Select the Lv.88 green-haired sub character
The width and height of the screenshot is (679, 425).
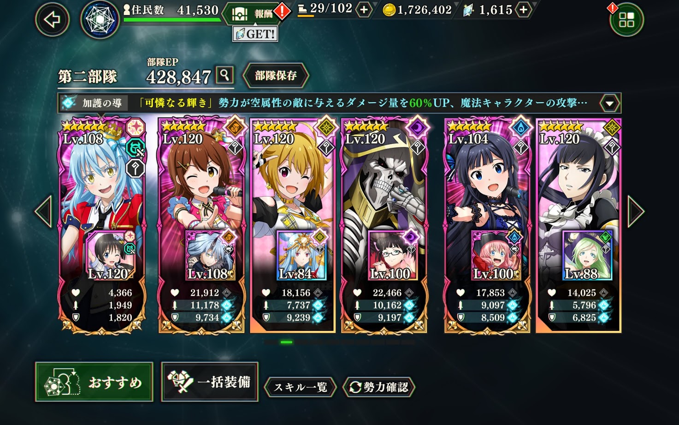(x=587, y=256)
